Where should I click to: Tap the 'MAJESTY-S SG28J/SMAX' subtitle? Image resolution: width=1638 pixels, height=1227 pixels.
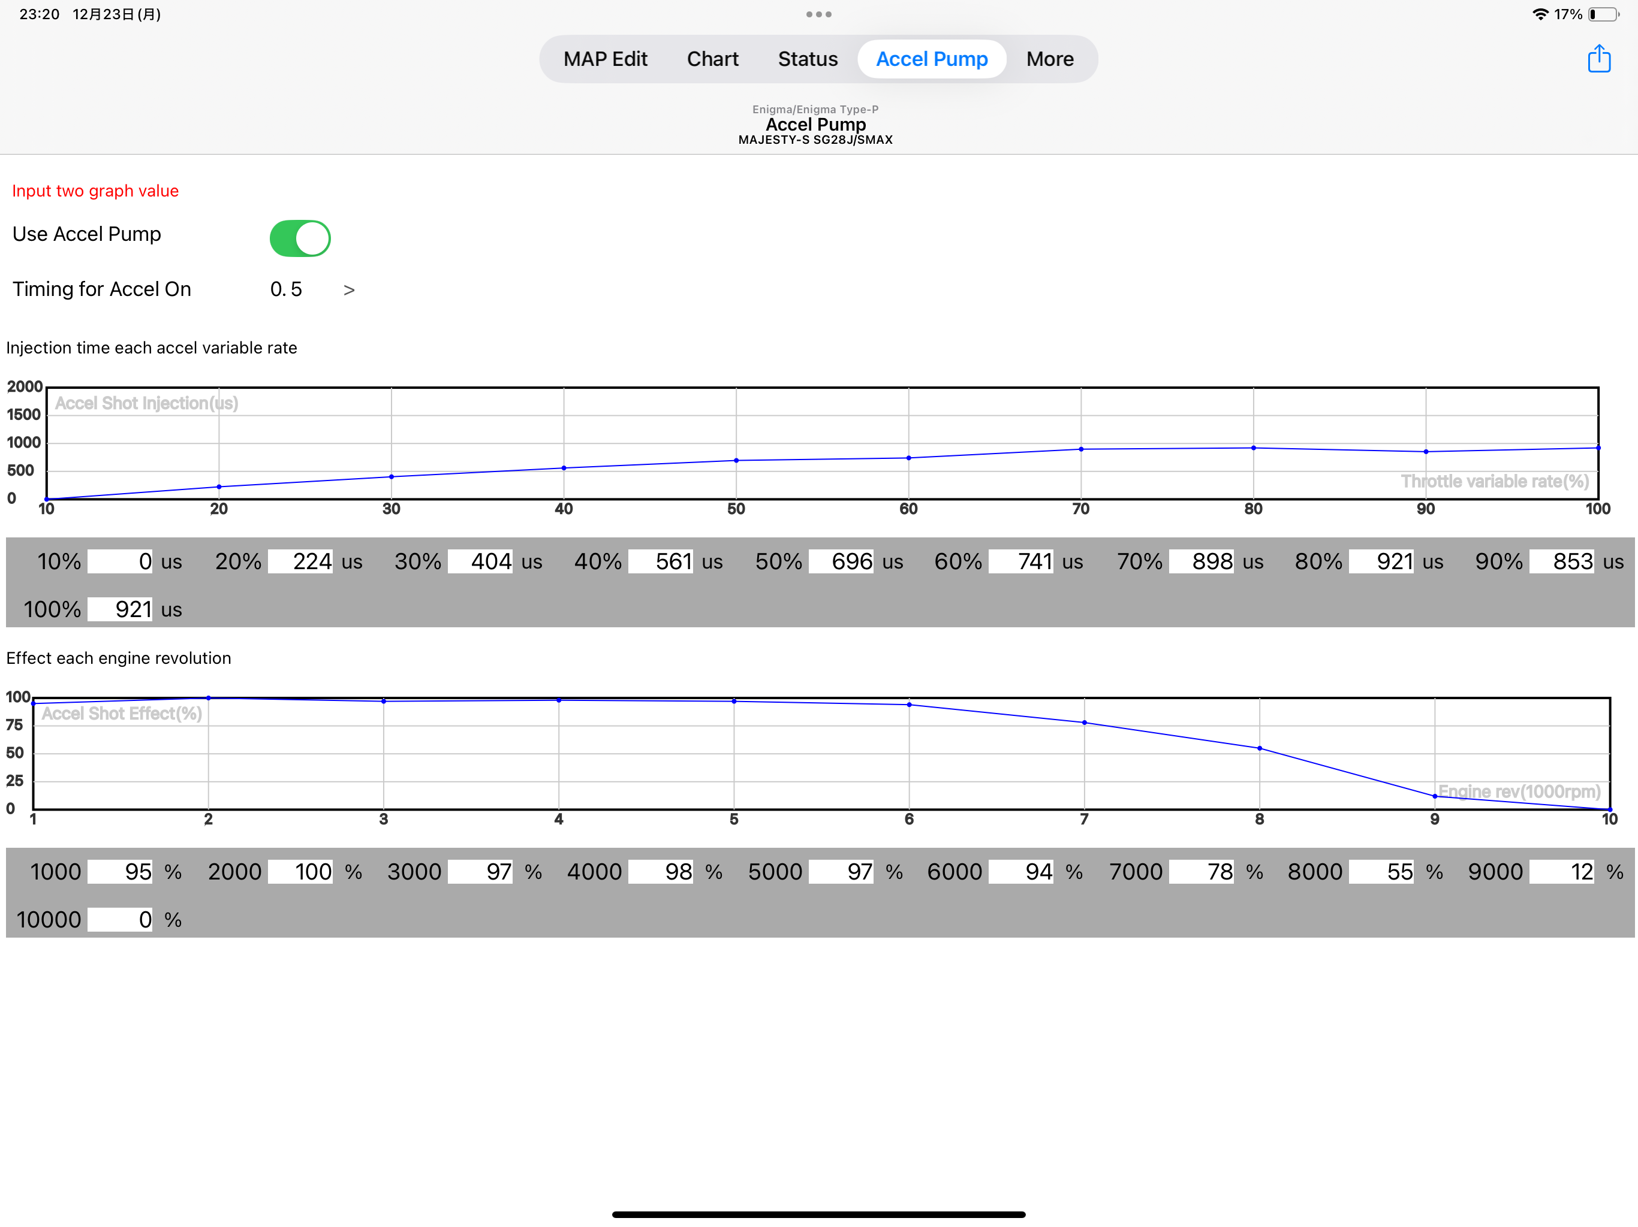click(x=815, y=140)
